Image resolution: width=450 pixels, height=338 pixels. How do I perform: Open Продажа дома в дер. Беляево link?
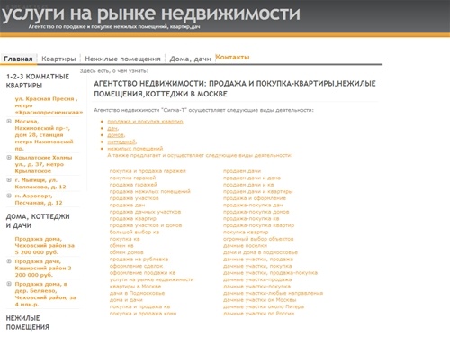46,294
